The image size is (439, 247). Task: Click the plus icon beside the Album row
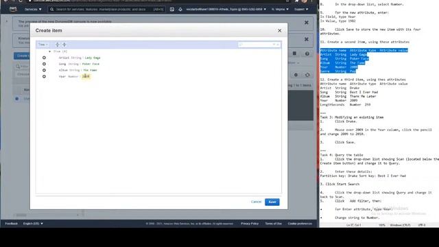44,70
